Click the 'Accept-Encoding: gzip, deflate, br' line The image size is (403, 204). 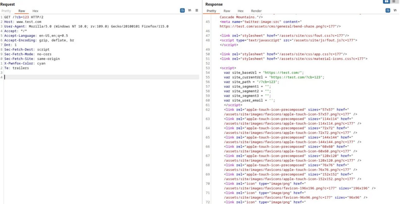pyautogui.click(x=39, y=40)
